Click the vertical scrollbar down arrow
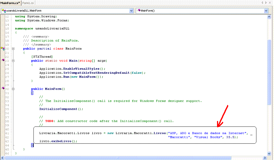 click(269, 154)
